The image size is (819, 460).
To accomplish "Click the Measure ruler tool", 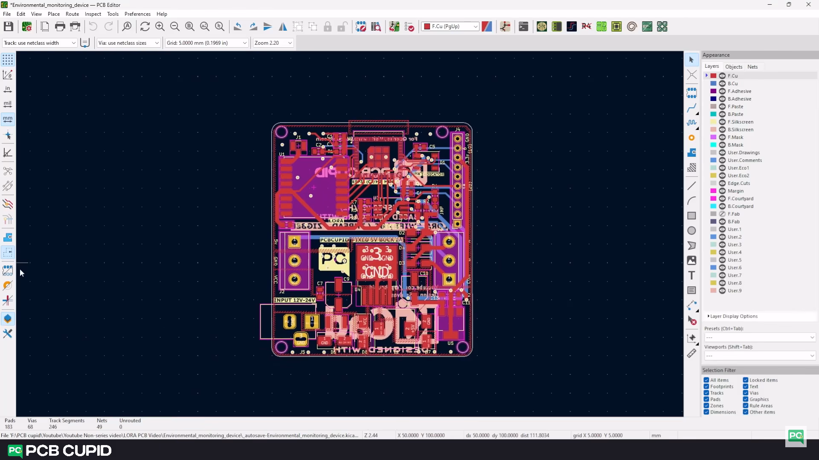I will pyautogui.click(x=691, y=353).
